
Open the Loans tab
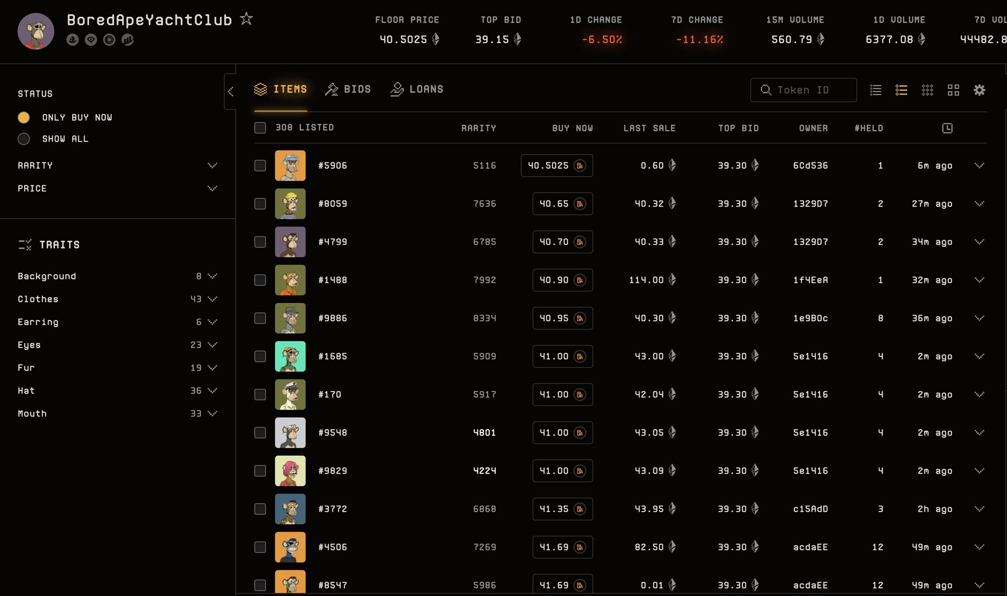[x=417, y=89]
